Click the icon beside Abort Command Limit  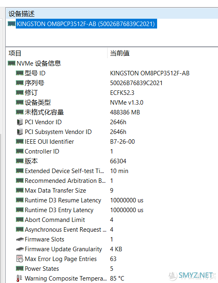coord(19,219)
